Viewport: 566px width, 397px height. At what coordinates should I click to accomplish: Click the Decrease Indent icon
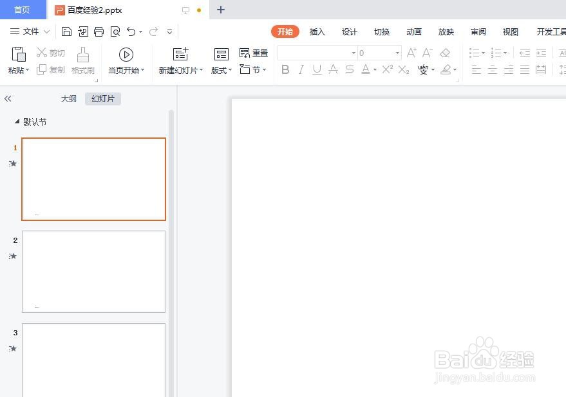(x=525, y=53)
